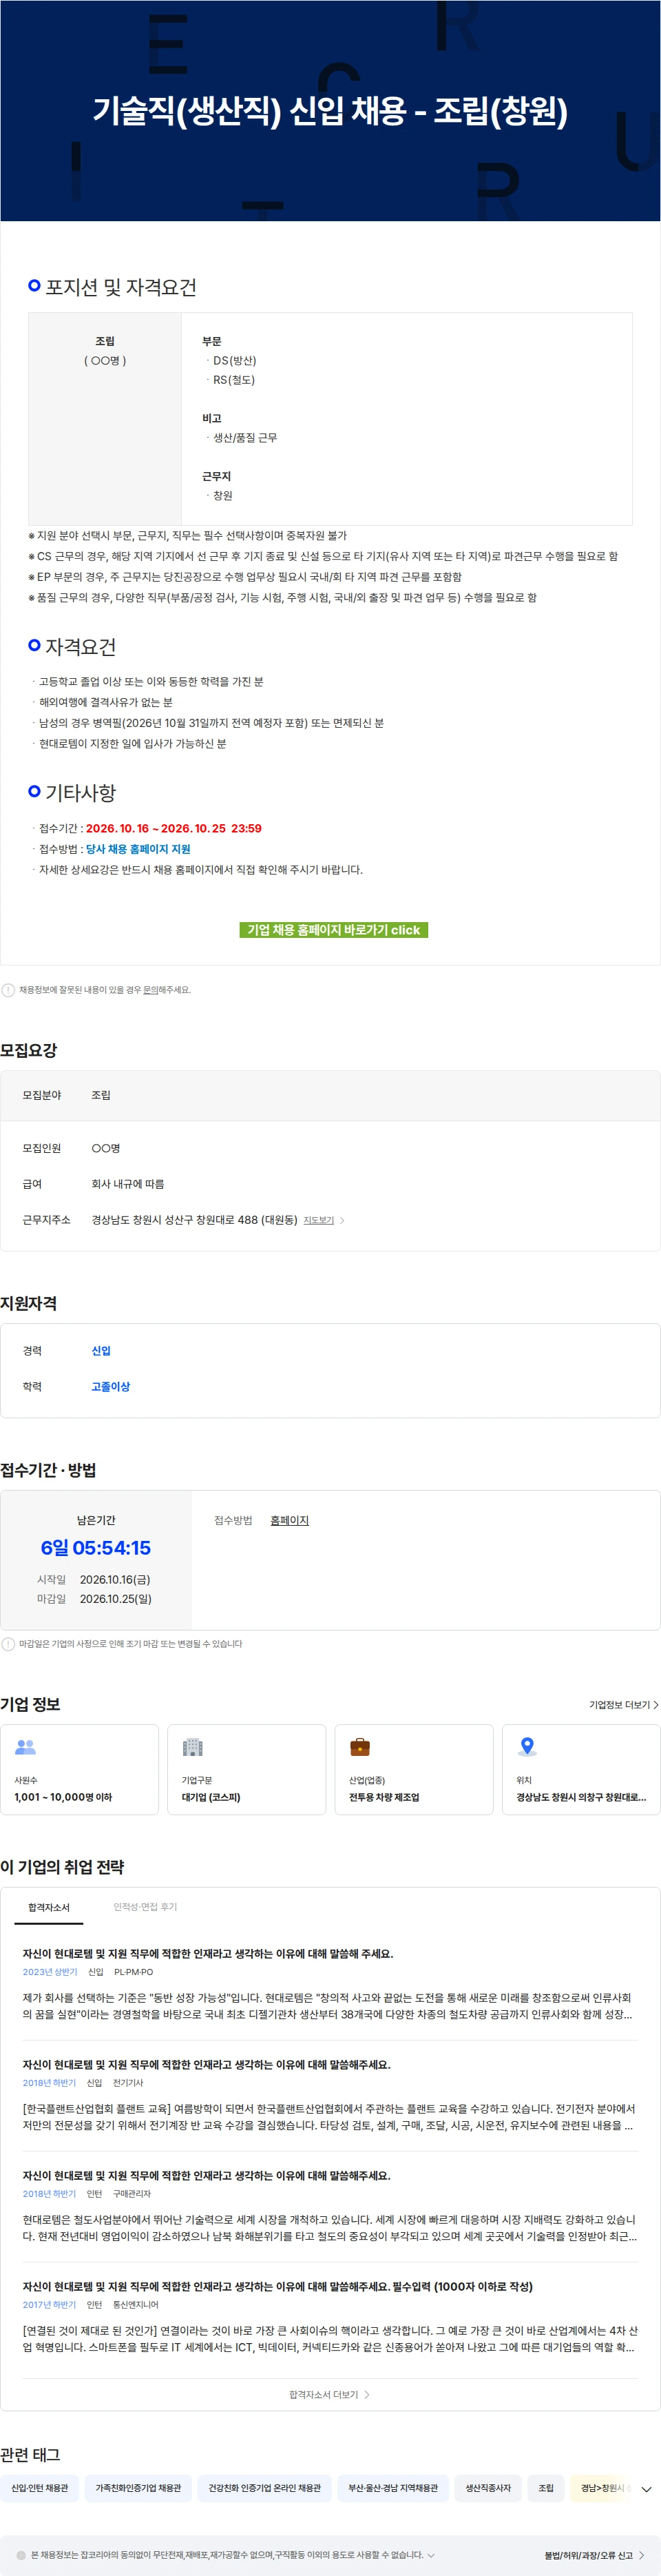Screen dimensions: 661x2576
Task: Click the 신입 career value
Action: (x=101, y=1351)
